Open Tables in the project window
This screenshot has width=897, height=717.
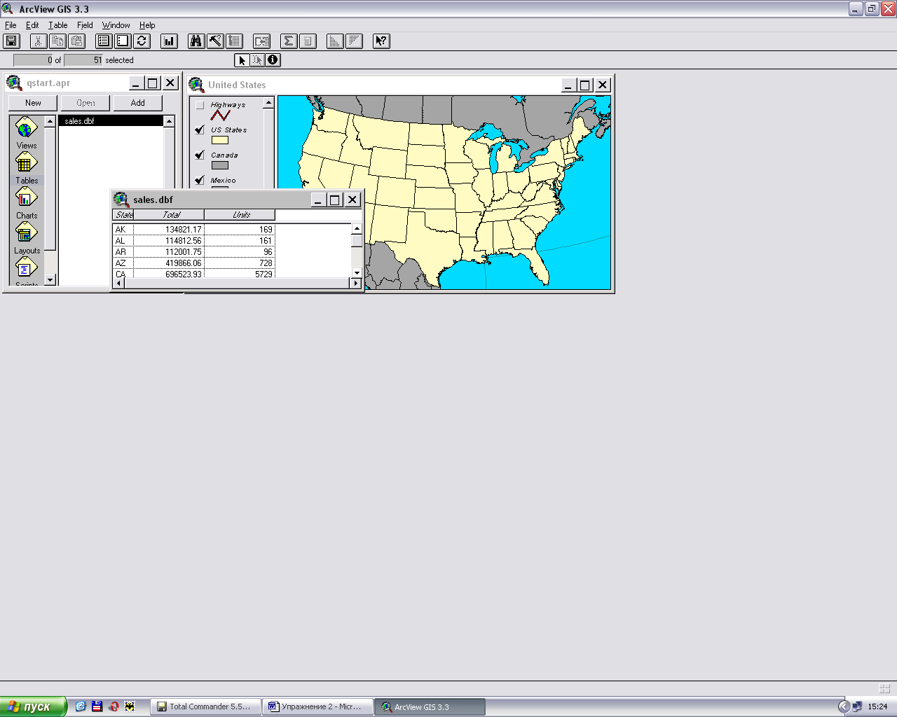pos(26,168)
